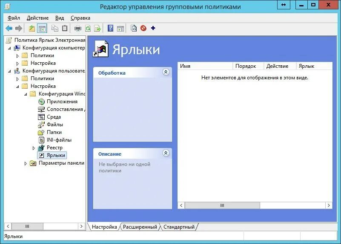Open the Справка menu

80,18
